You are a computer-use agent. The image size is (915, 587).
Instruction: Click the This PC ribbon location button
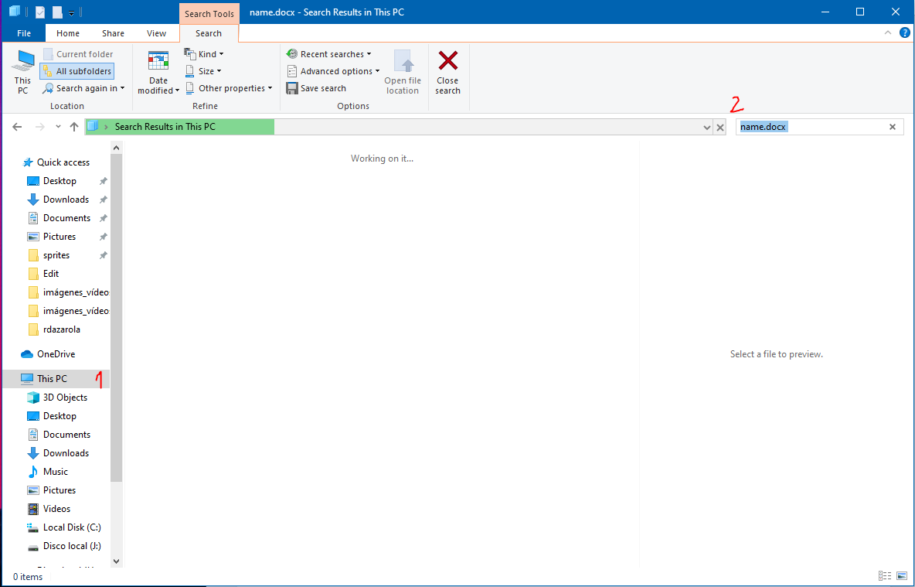pyautogui.click(x=22, y=73)
